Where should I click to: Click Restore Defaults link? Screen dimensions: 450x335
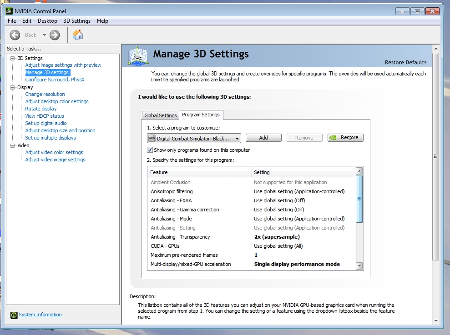coord(405,62)
